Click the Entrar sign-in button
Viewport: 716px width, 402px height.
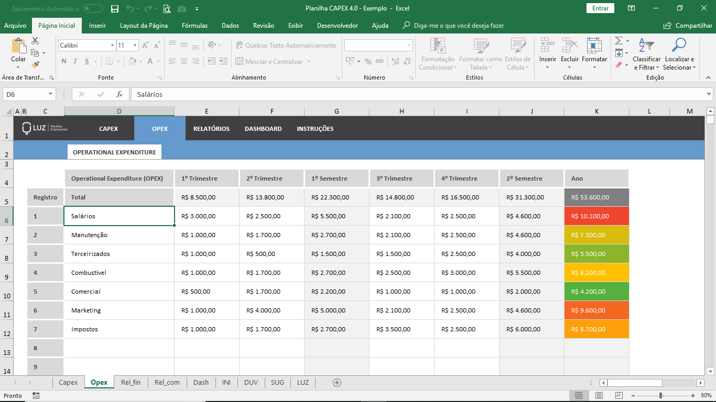click(600, 8)
